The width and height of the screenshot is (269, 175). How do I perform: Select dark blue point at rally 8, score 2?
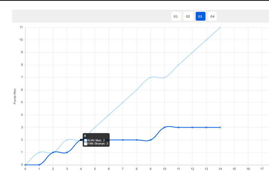tap(137, 140)
